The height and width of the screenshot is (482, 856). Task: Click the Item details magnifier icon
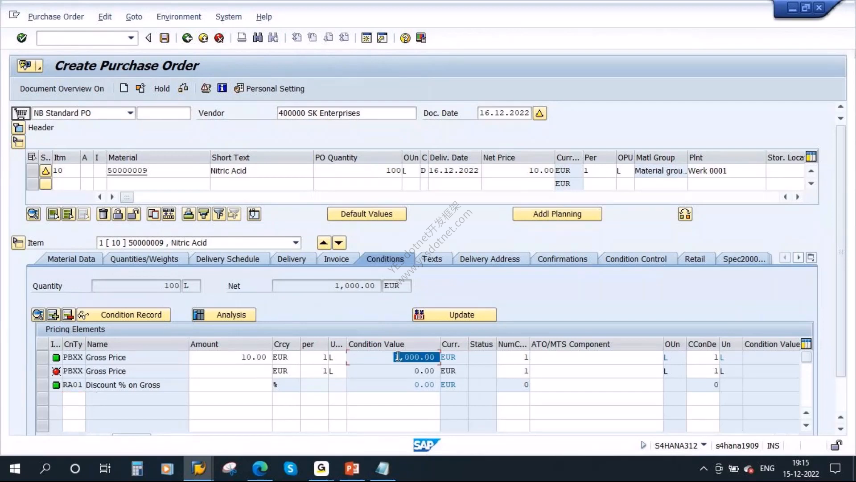click(x=33, y=214)
